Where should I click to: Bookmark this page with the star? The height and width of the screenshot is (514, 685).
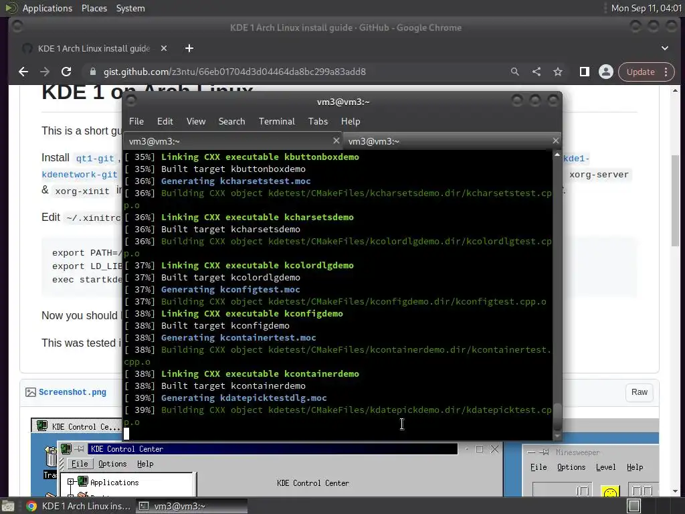point(558,72)
